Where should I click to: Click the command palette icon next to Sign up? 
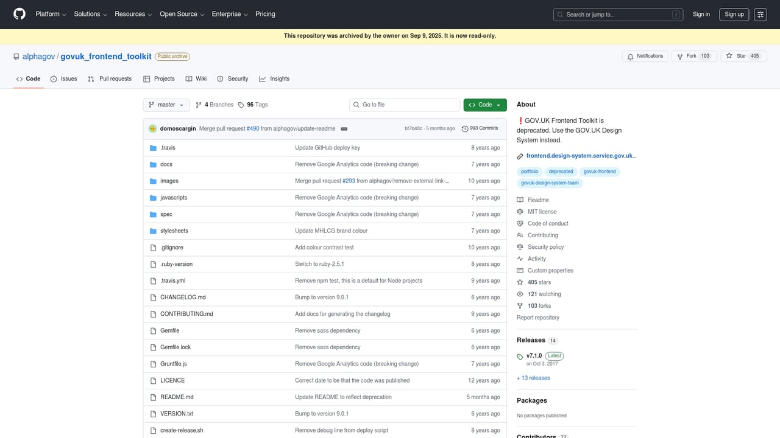pos(760,14)
